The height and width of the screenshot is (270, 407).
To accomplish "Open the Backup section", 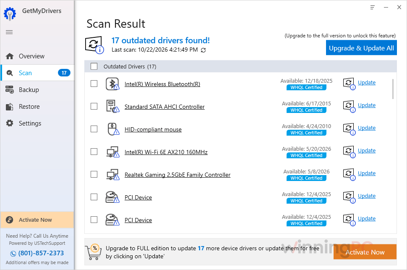I will (x=37, y=90).
